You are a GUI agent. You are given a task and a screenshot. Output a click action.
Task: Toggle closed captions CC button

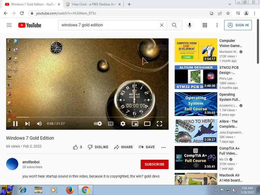(111, 124)
